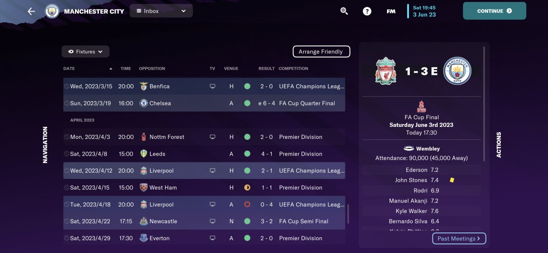Open the Inbox dropdown menu
The height and width of the screenshot is (253, 548).
[161, 11]
